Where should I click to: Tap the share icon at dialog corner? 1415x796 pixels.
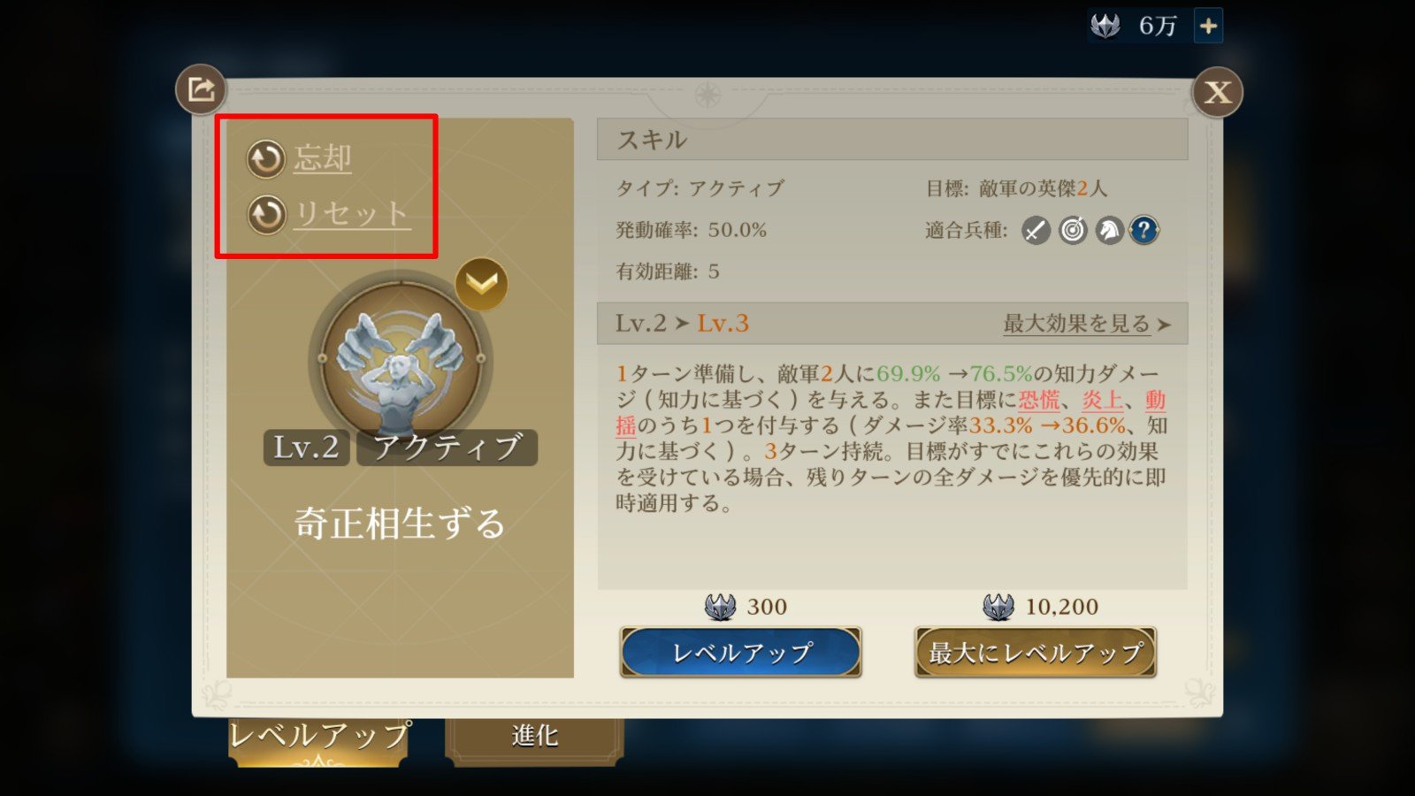coord(202,89)
